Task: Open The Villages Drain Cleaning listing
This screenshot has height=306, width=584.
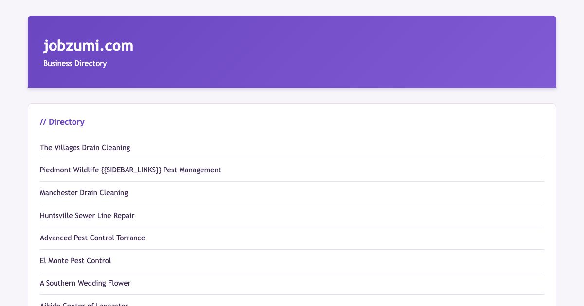Action: [x=85, y=148]
